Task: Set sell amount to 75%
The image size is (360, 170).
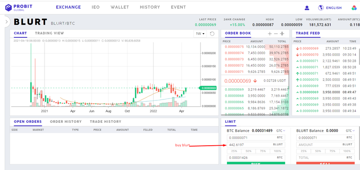Action: tap(333, 151)
